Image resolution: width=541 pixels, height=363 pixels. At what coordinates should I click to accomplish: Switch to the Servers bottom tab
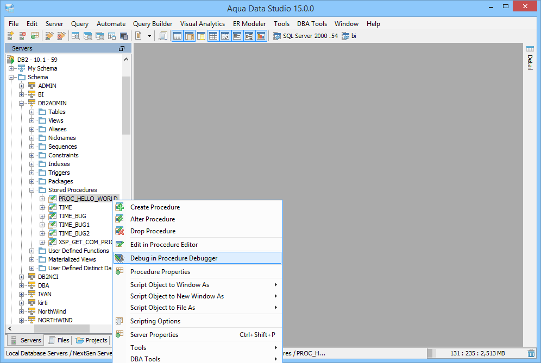click(x=26, y=340)
